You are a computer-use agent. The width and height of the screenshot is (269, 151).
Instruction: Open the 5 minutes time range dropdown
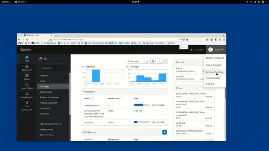[138, 61]
